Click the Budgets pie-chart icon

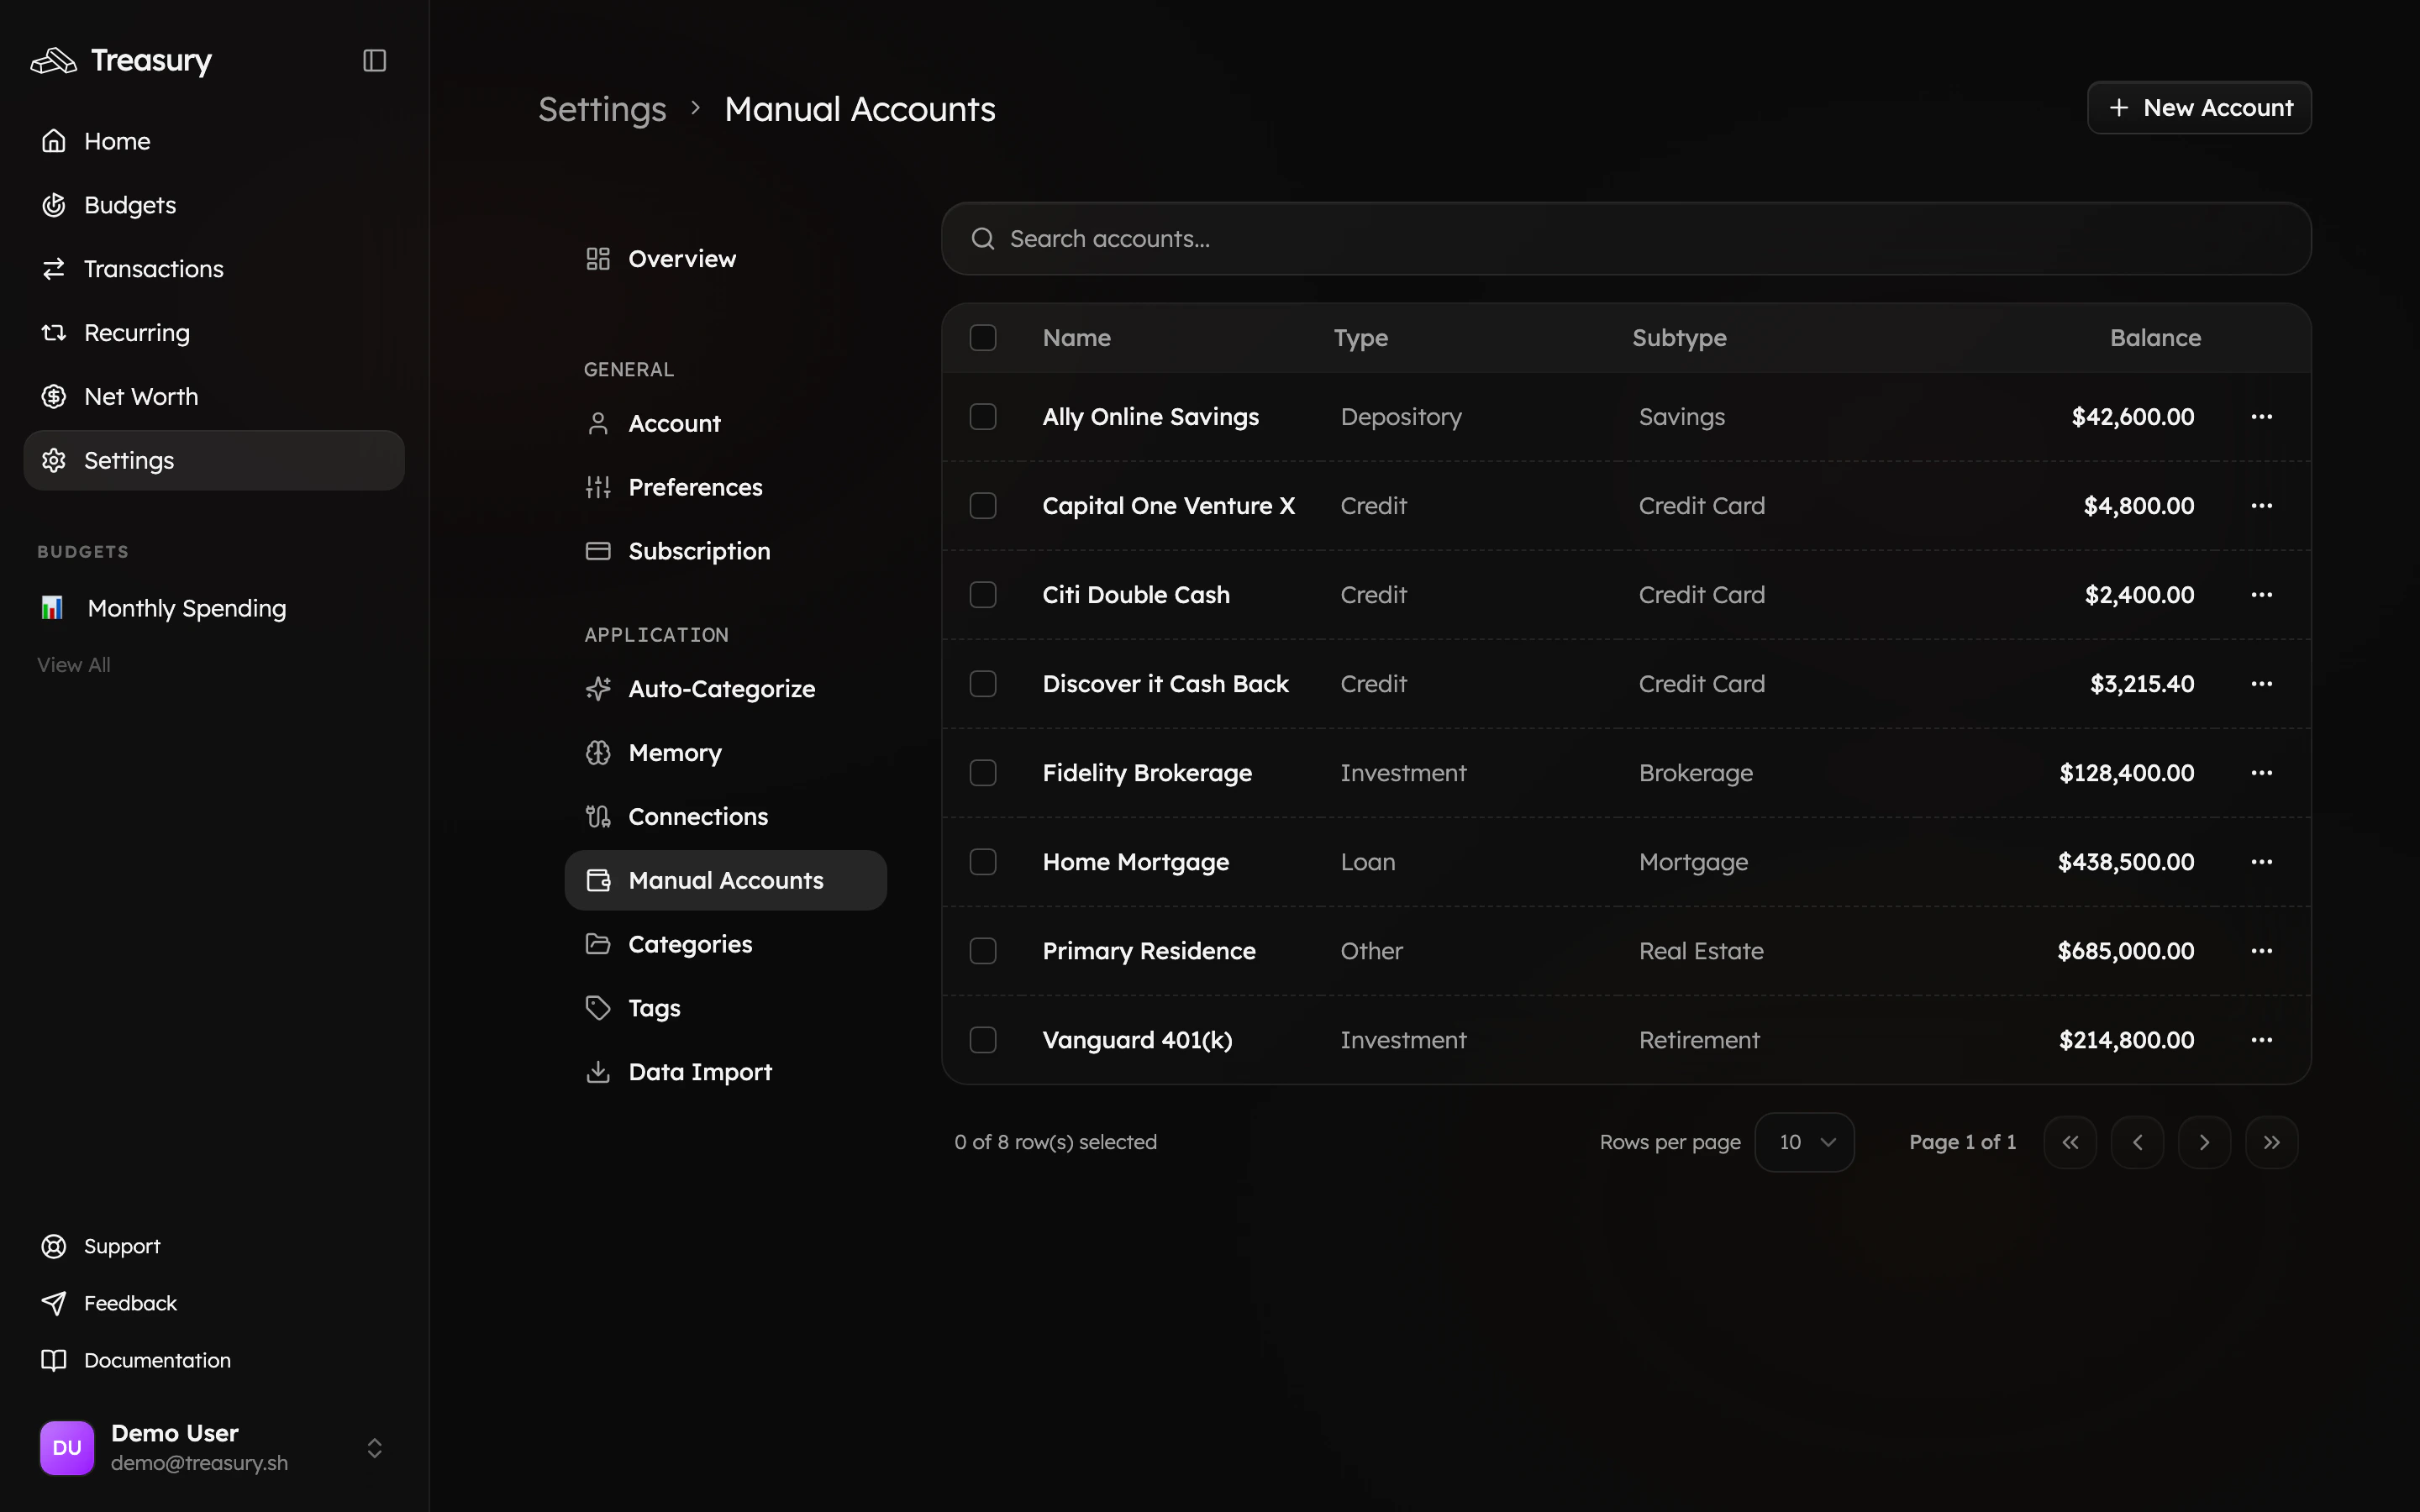coord(54,205)
